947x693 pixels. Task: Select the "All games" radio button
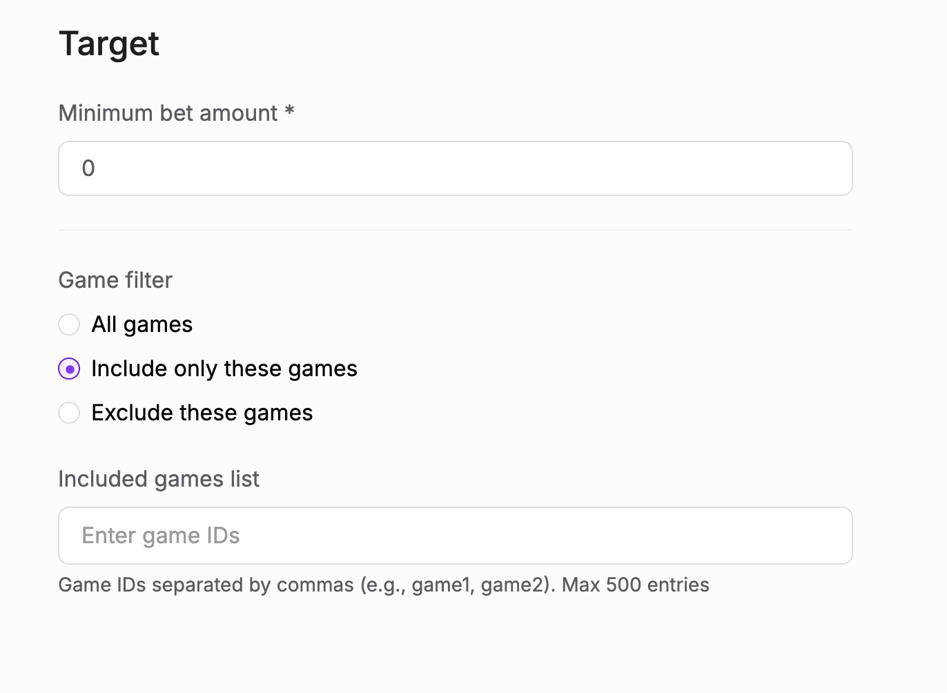pos(69,324)
